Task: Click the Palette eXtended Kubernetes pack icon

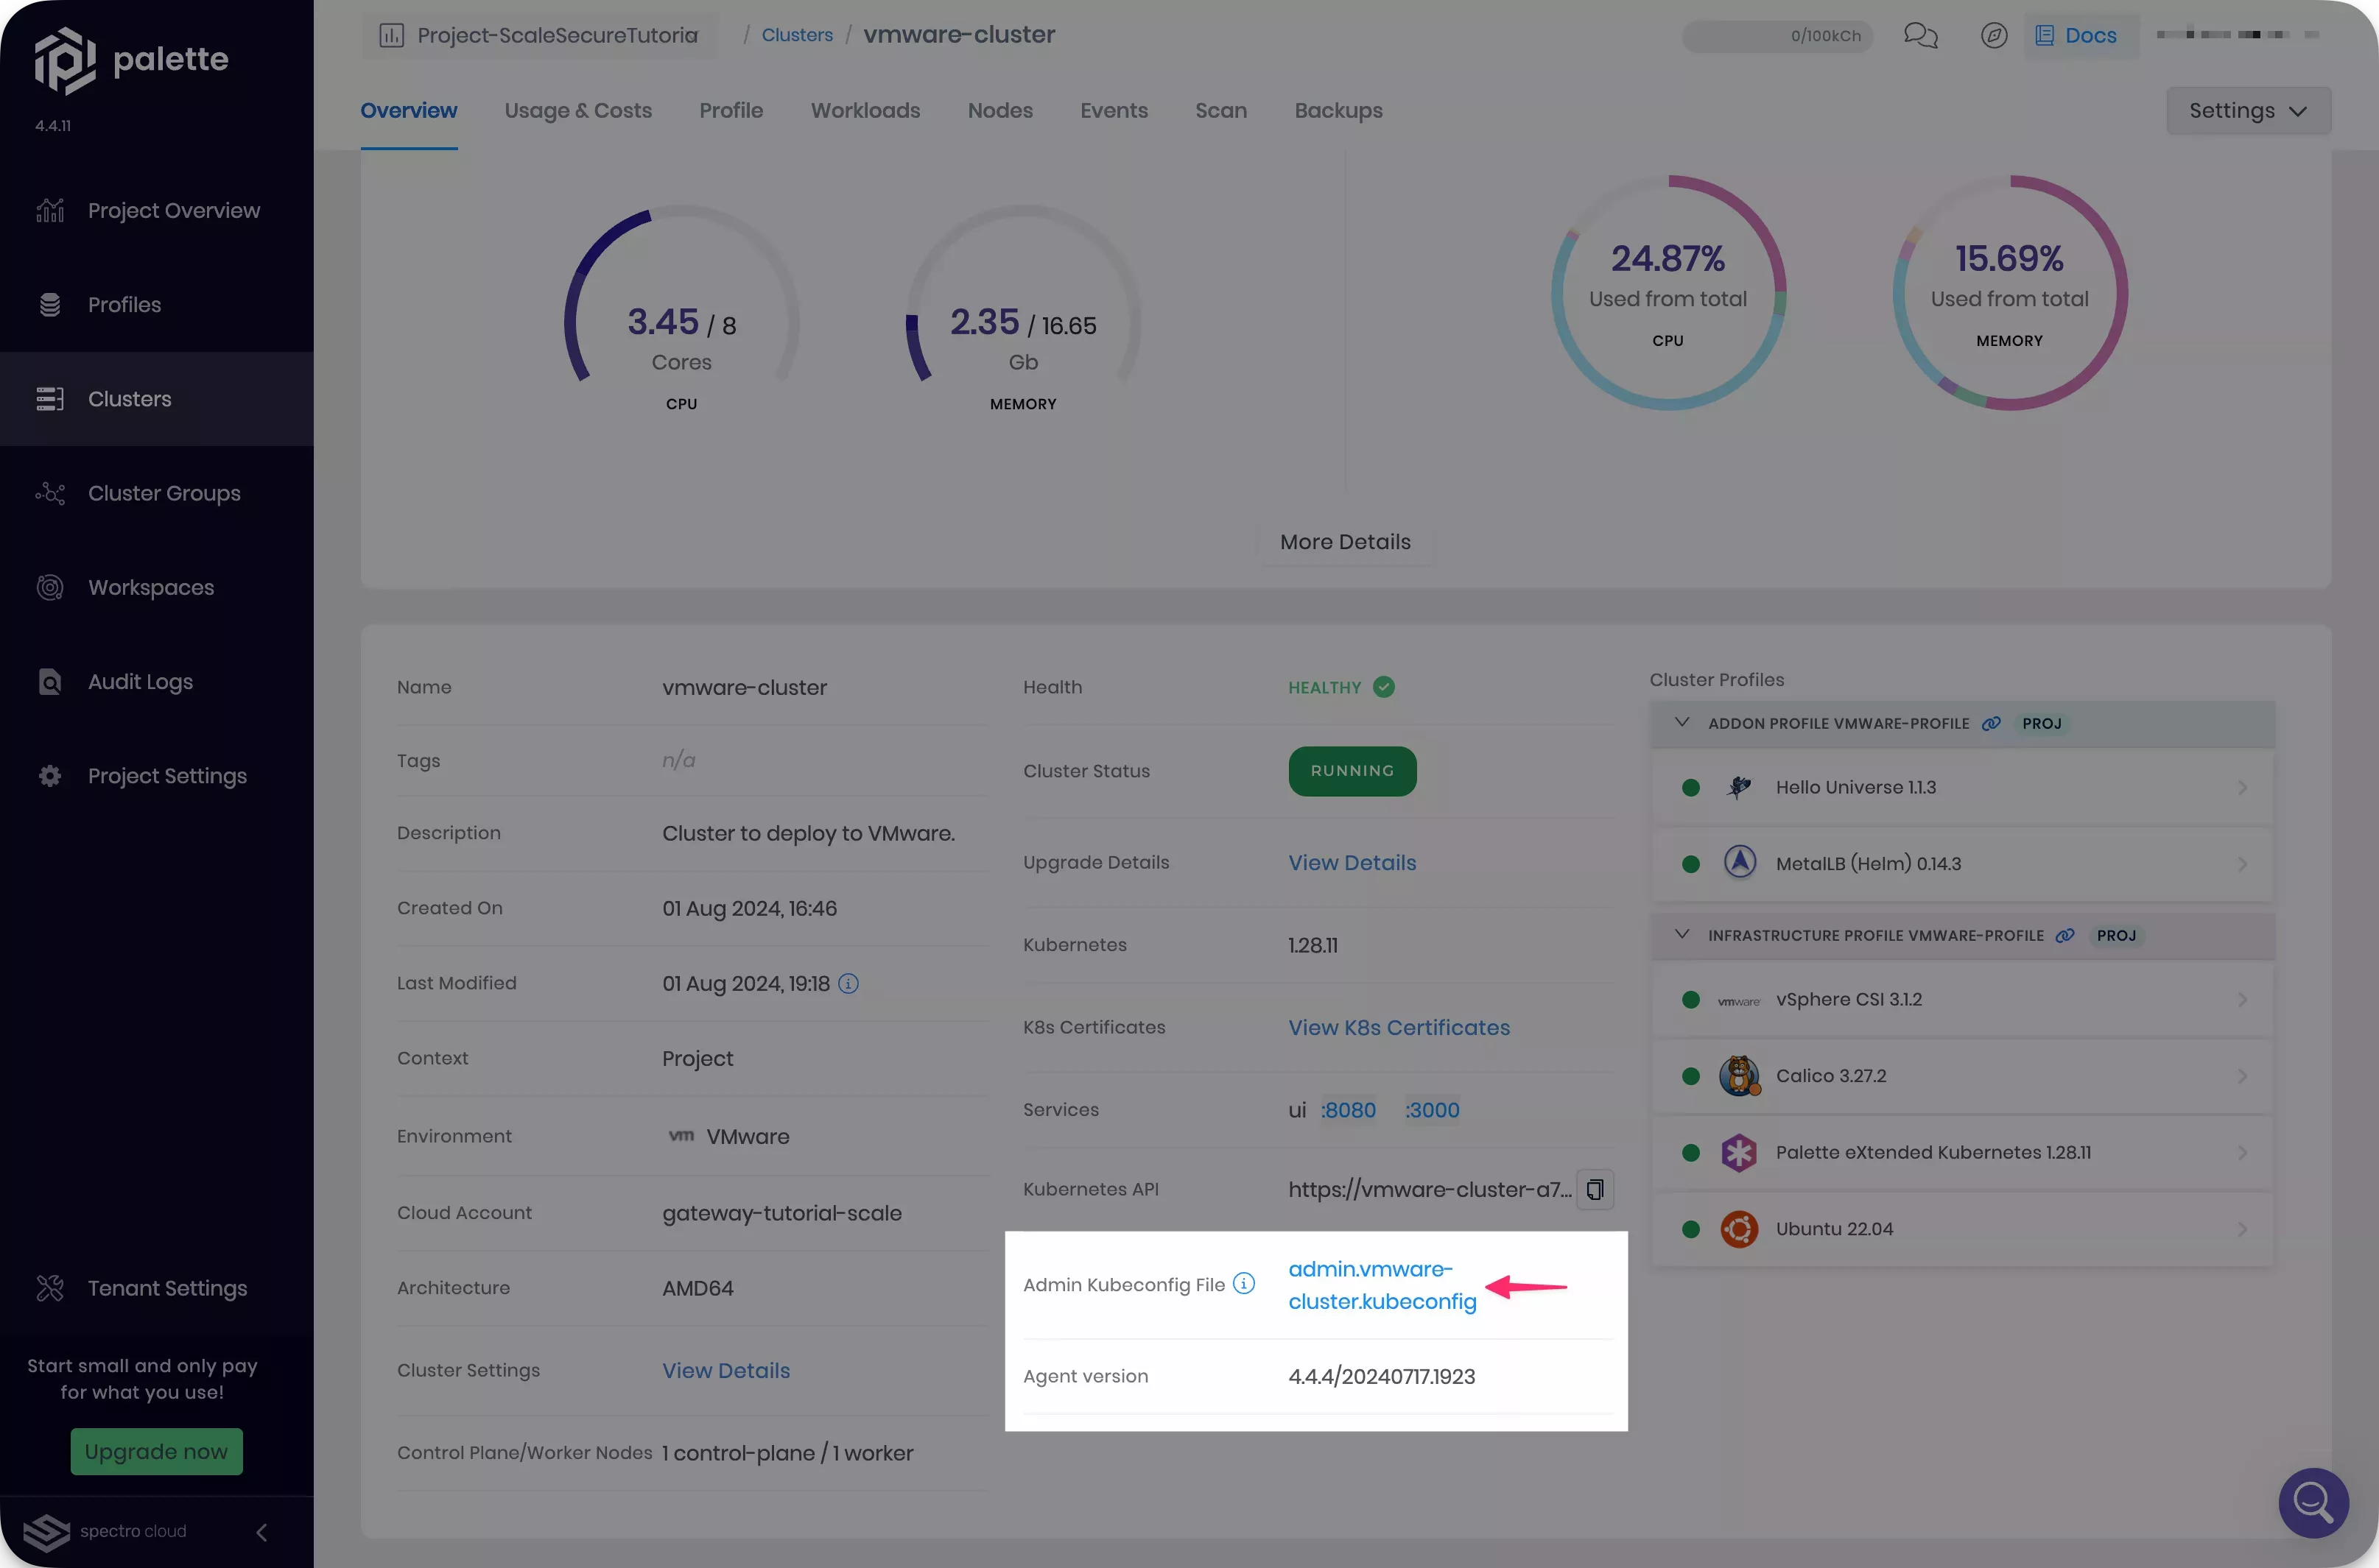Action: click(x=1739, y=1152)
